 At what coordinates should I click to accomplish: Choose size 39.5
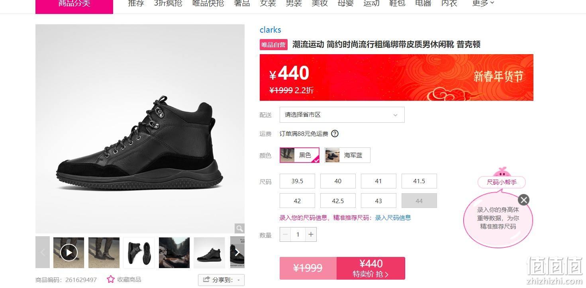[297, 181]
